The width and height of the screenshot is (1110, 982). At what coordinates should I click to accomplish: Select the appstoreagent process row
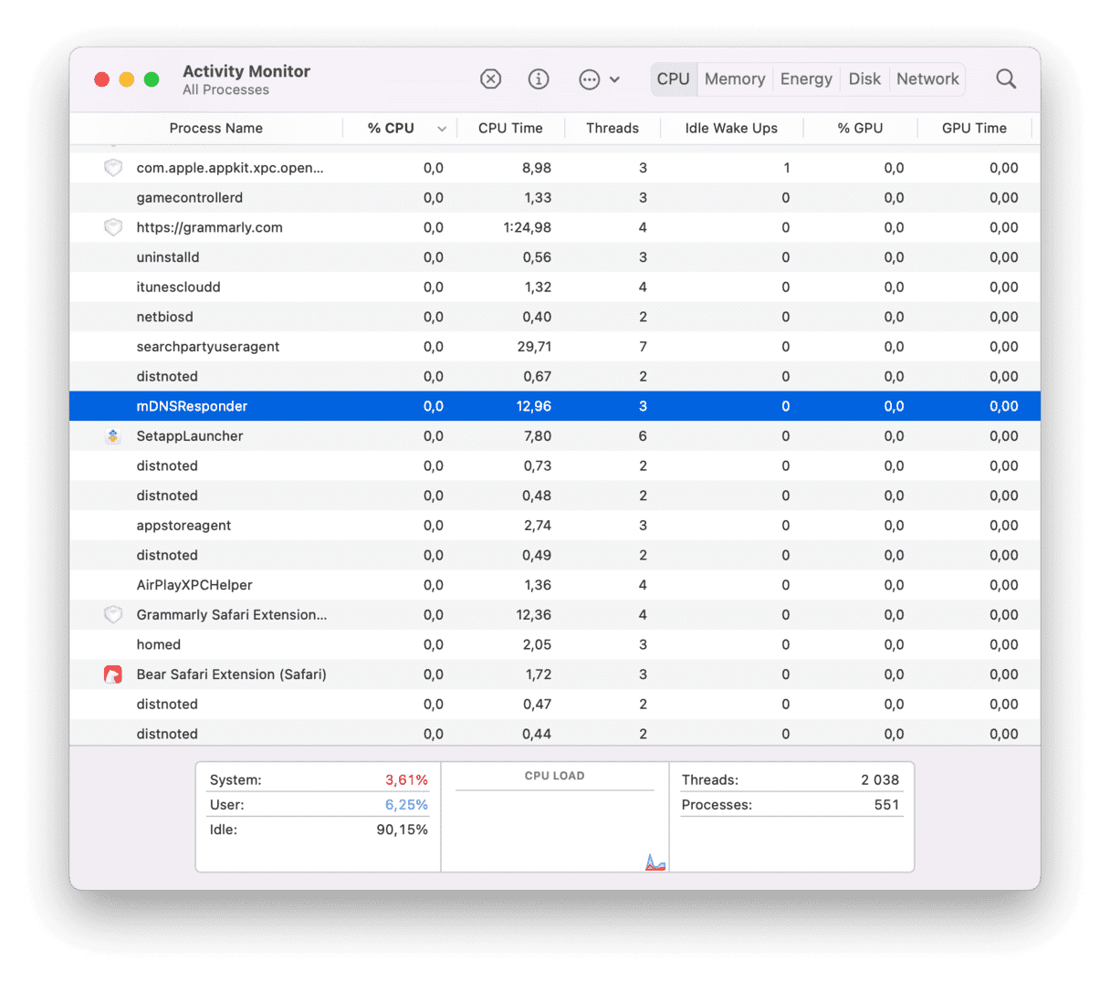555,526
